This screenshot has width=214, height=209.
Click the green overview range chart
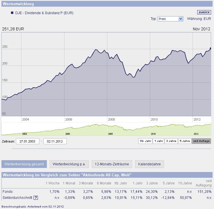coord(106,129)
